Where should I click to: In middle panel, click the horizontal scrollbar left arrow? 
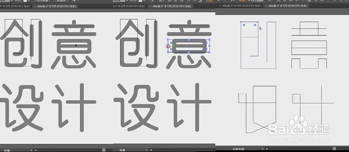click(151, 150)
